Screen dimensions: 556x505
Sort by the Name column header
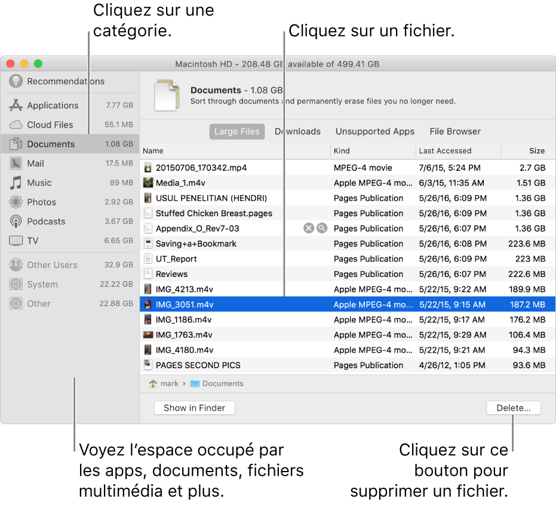235,151
